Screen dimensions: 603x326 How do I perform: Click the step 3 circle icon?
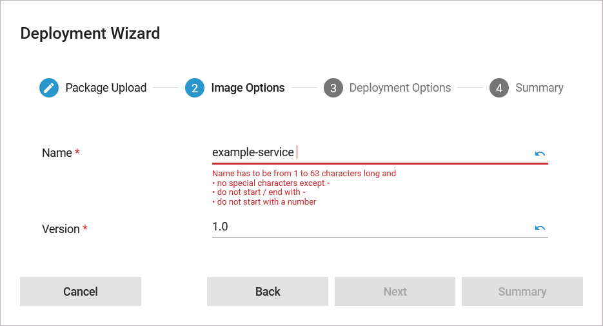pos(333,88)
